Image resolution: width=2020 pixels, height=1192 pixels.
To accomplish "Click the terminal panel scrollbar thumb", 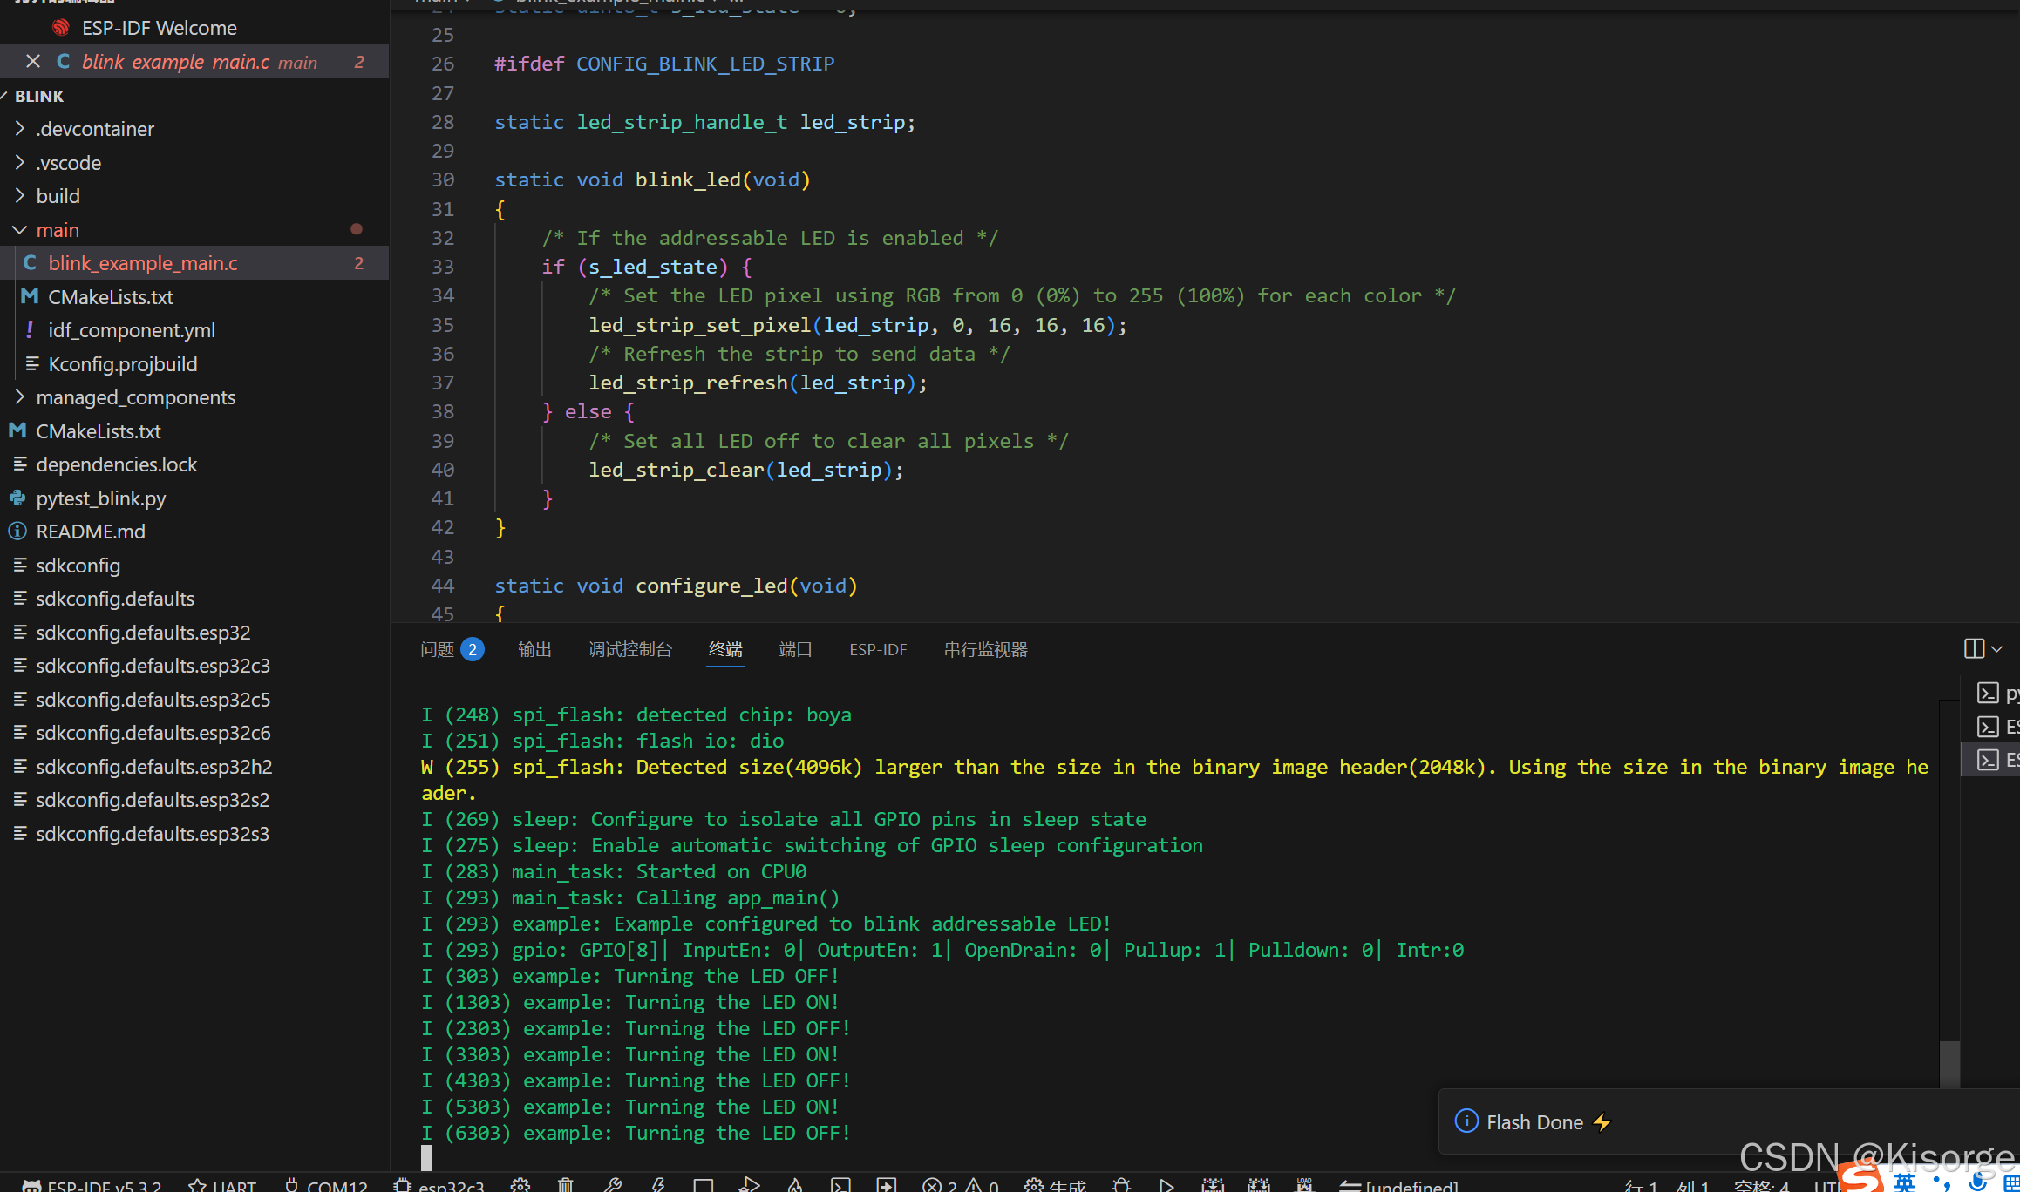I will point(1949,1064).
